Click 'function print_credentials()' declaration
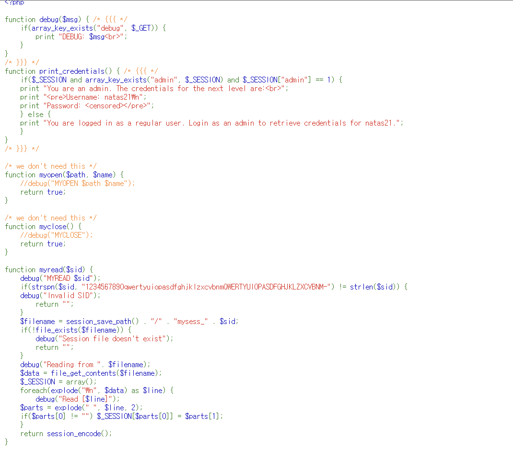Screen dimensions: 513x451 [x=82, y=71]
